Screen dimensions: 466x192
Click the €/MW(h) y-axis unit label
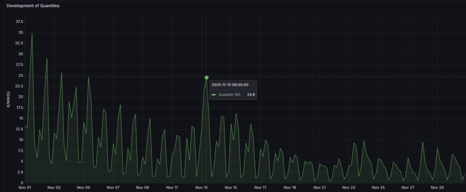pyautogui.click(x=8, y=100)
